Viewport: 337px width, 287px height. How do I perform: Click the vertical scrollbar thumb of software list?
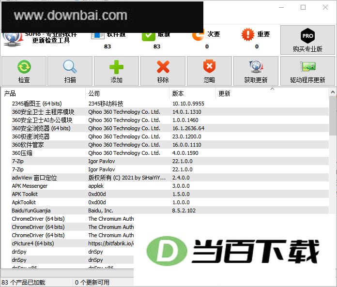coord(333,116)
